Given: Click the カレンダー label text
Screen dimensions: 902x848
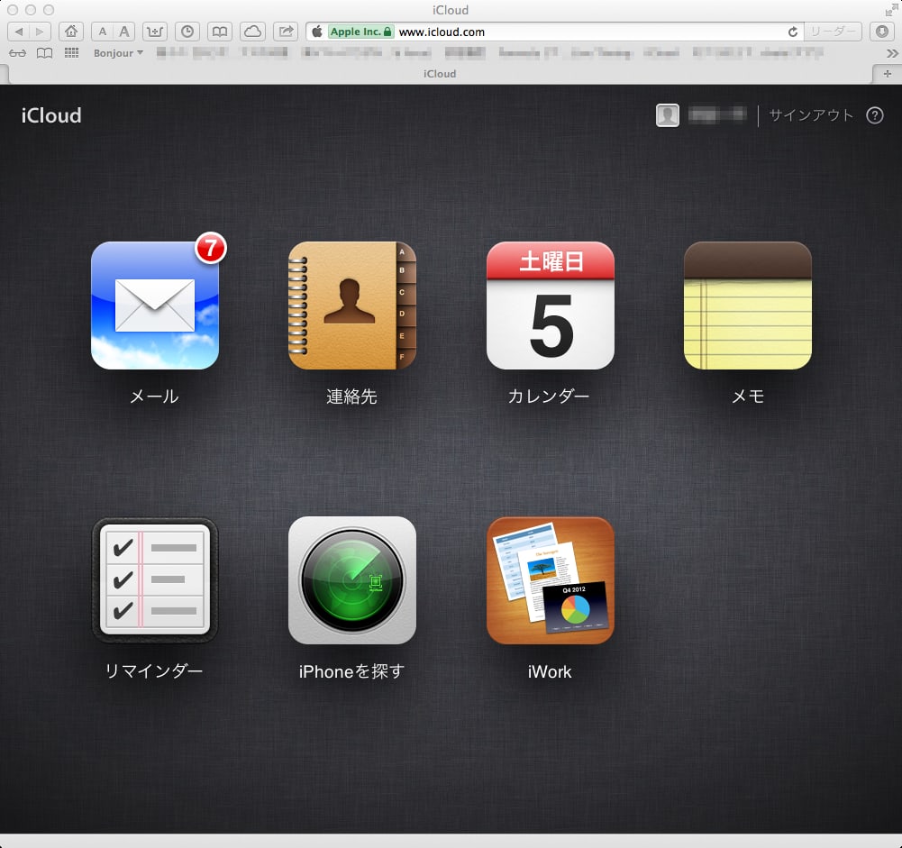Looking at the screenshot, I should (x=549, y=397).
